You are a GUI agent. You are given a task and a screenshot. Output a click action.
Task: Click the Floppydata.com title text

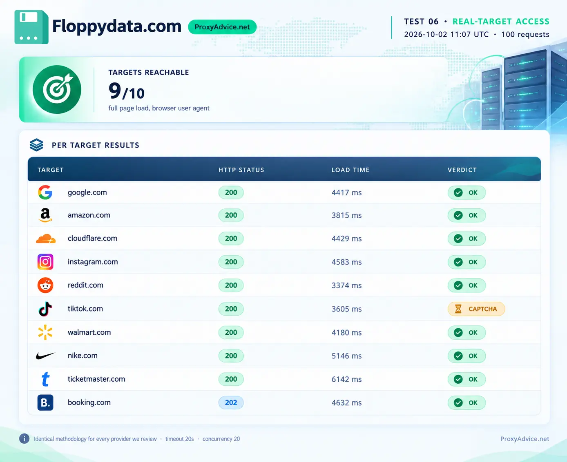[117, 26]
